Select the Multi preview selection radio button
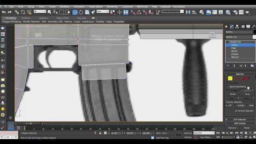Image resolution: width=256 pixels, height=144 pixels. (247, 106)
